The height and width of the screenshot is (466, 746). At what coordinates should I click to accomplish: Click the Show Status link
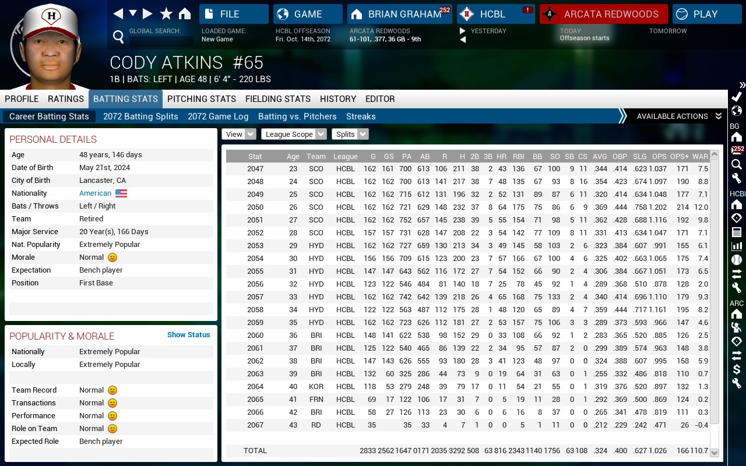click(x=188, y=335)
